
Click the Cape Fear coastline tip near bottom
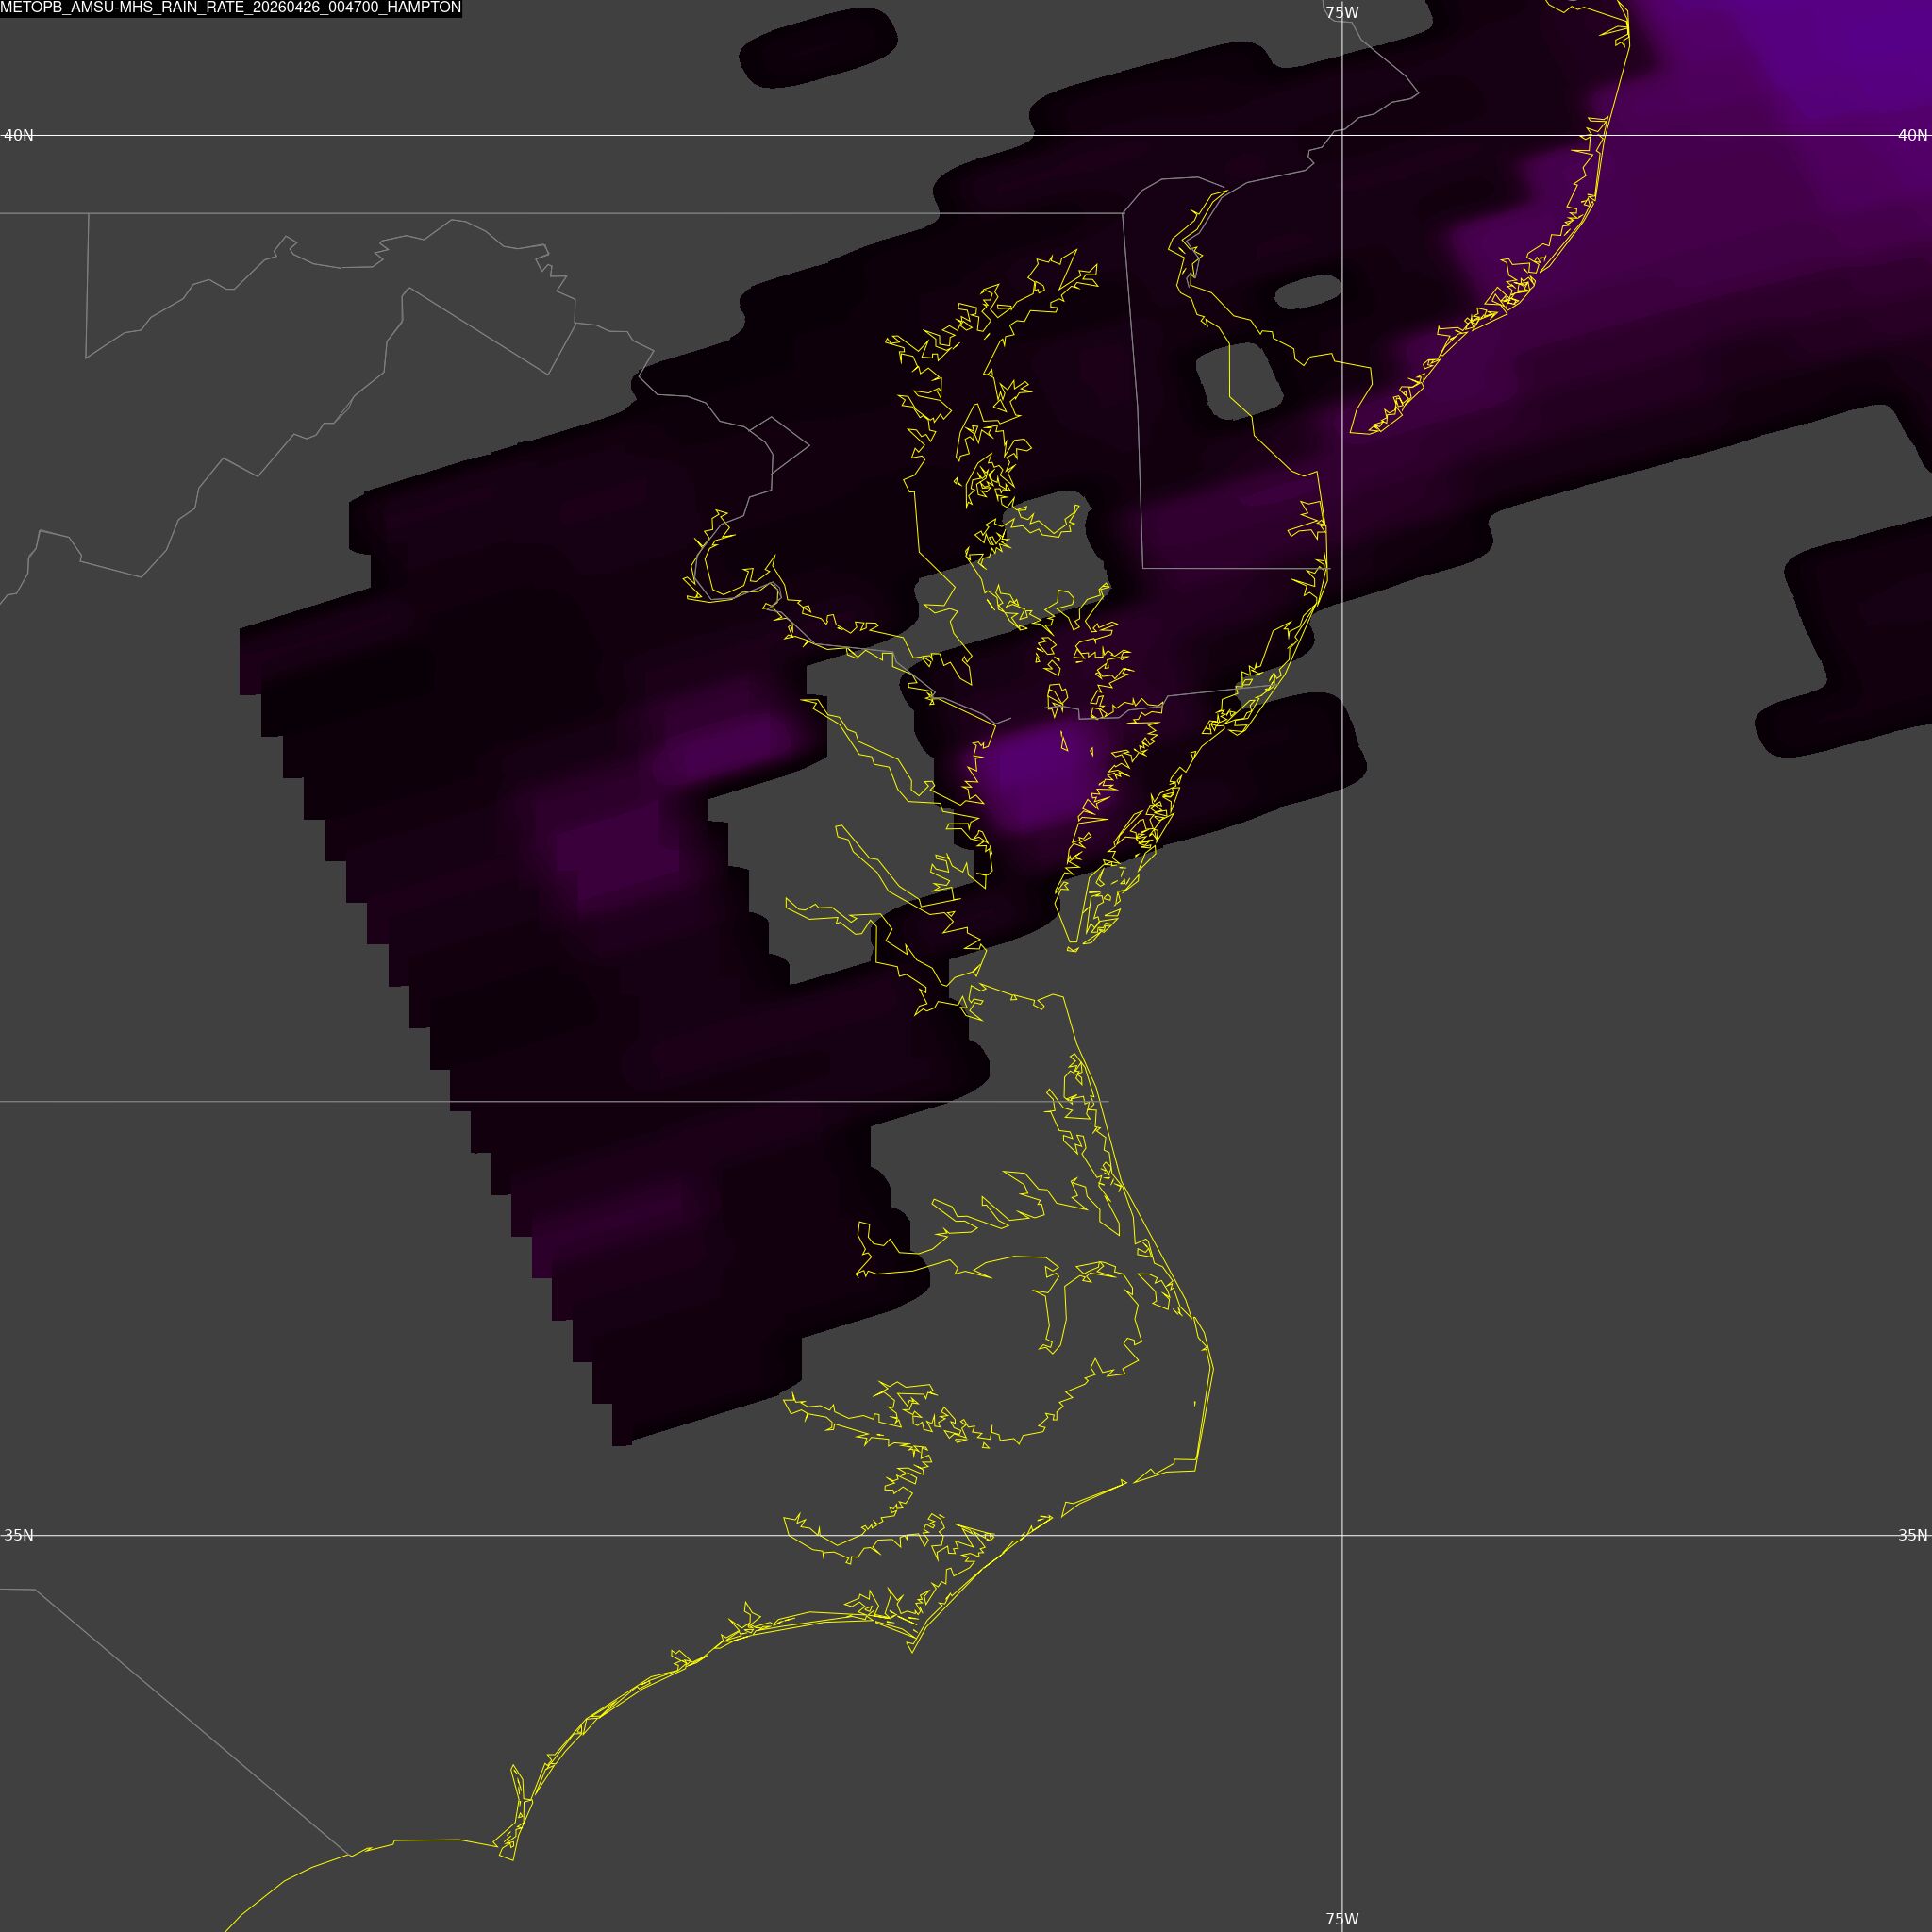[x=512, y=1858]
